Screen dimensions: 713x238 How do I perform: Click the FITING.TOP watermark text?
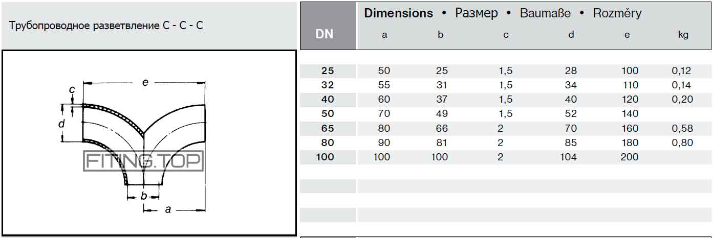click(143, 161)
